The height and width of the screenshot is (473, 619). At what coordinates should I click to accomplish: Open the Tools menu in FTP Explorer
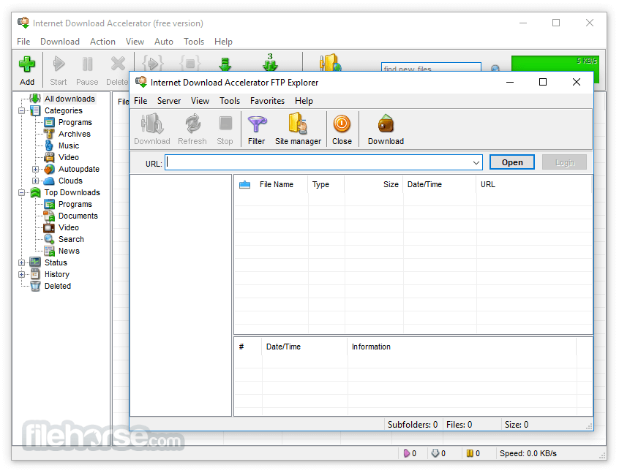(x=230, y=101)
